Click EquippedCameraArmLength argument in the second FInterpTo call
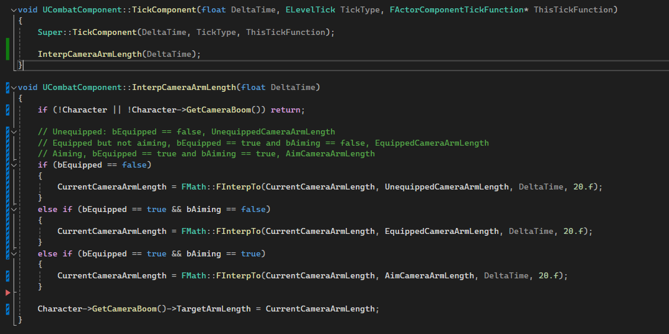The width and height of the screenshot is (669, 334). pos(442,231)
